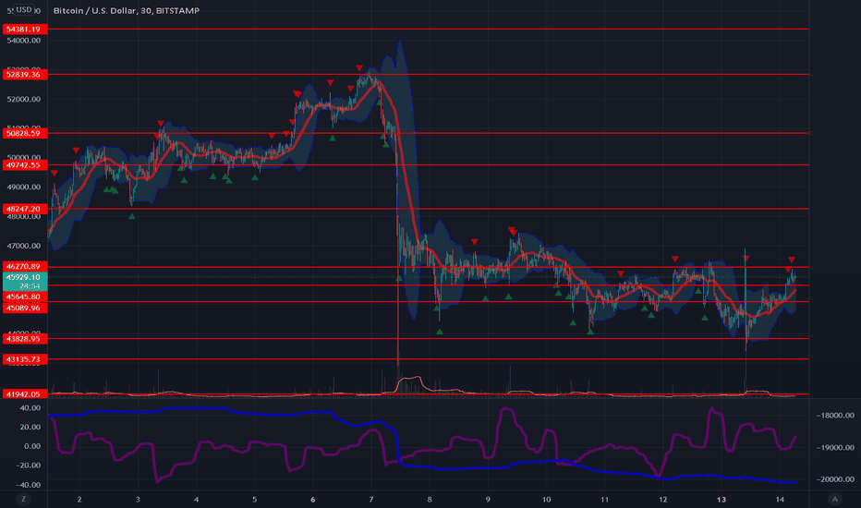
Task: Select the 54381.19 red price label
Action: point(25,30)
